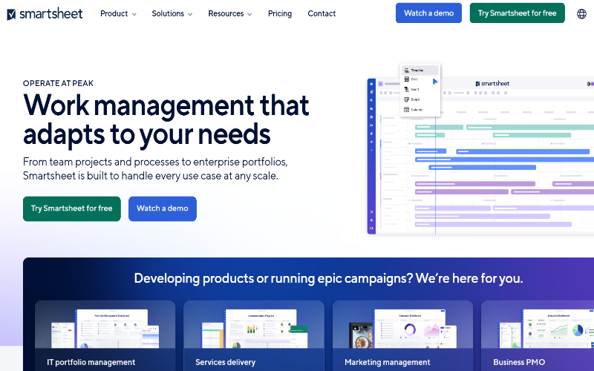Open the language selector globe icon
The height and width of the screenshot is (371, 594).
(x=581, y=13)
